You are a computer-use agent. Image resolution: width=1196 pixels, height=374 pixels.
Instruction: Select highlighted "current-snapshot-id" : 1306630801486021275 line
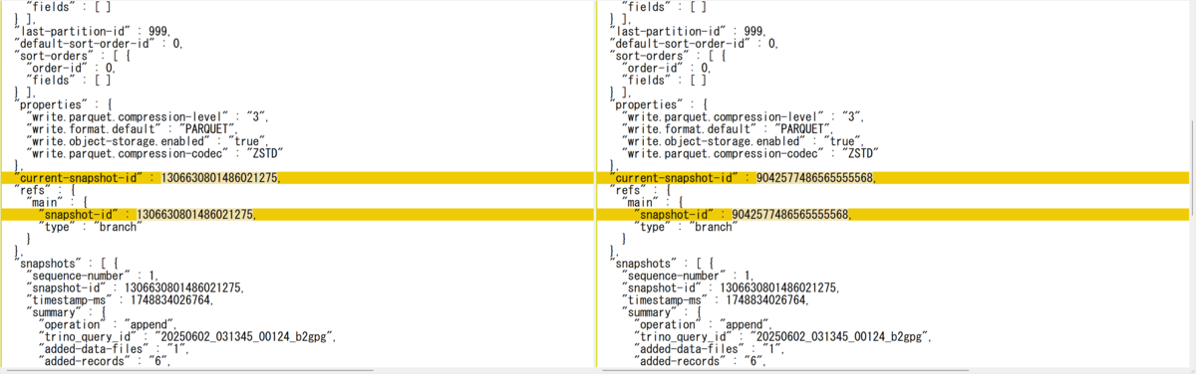[x=297, y=177]
